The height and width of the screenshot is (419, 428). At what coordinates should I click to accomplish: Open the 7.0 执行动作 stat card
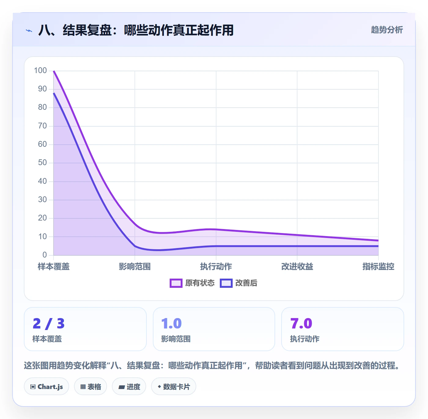coord(343,329)
